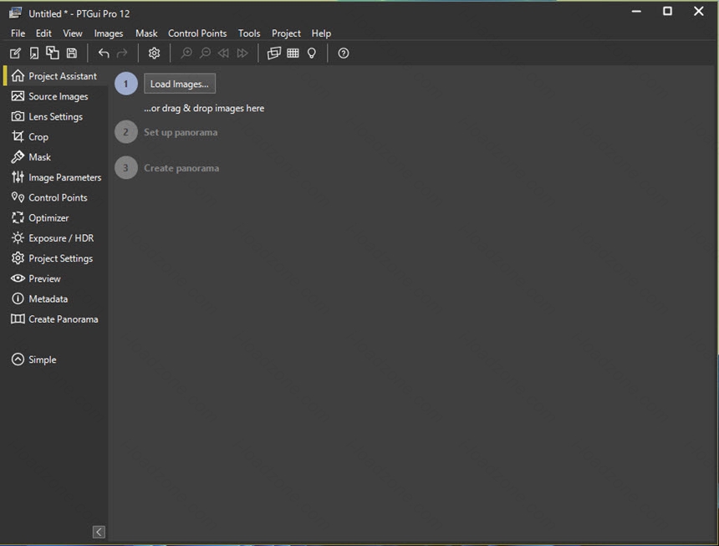Open the File menu
The image size is (719, 546).
coord(18,33)
